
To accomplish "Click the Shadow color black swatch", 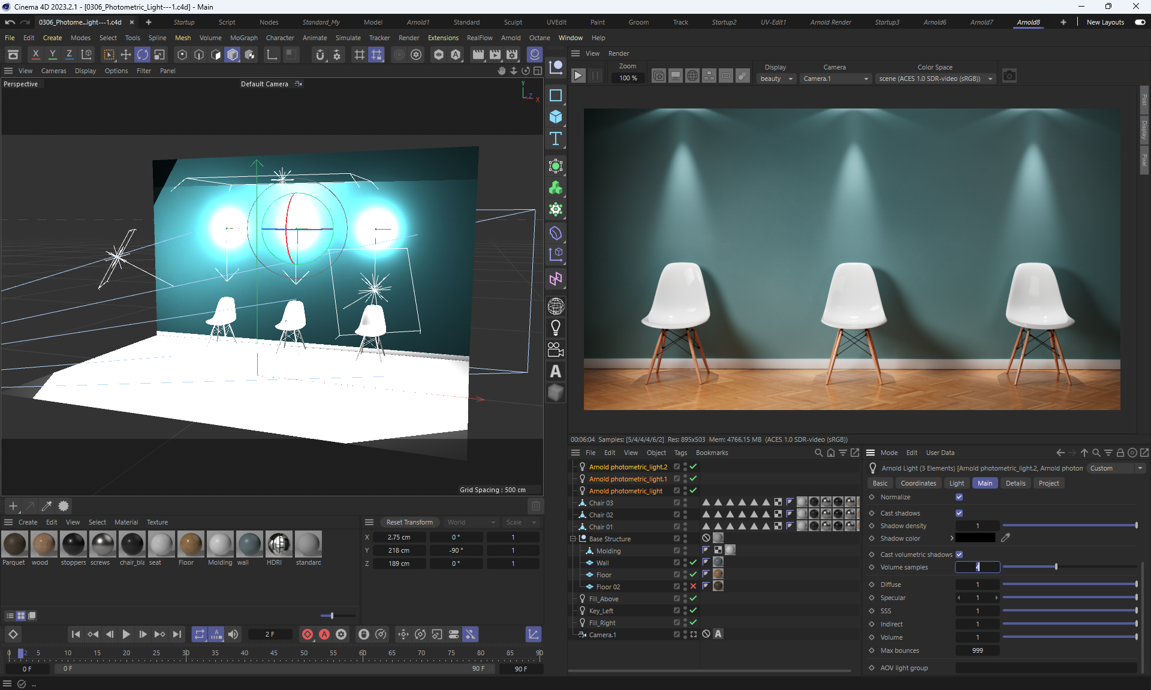I will point(975,538).
